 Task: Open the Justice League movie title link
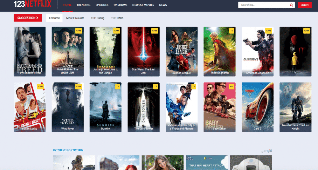pos(182,73)
